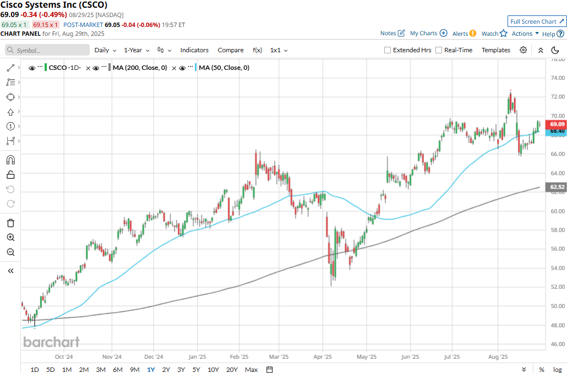Focus the Symbol search field
Viewport: 567px width, 373px height.
(x=47, y=50)
